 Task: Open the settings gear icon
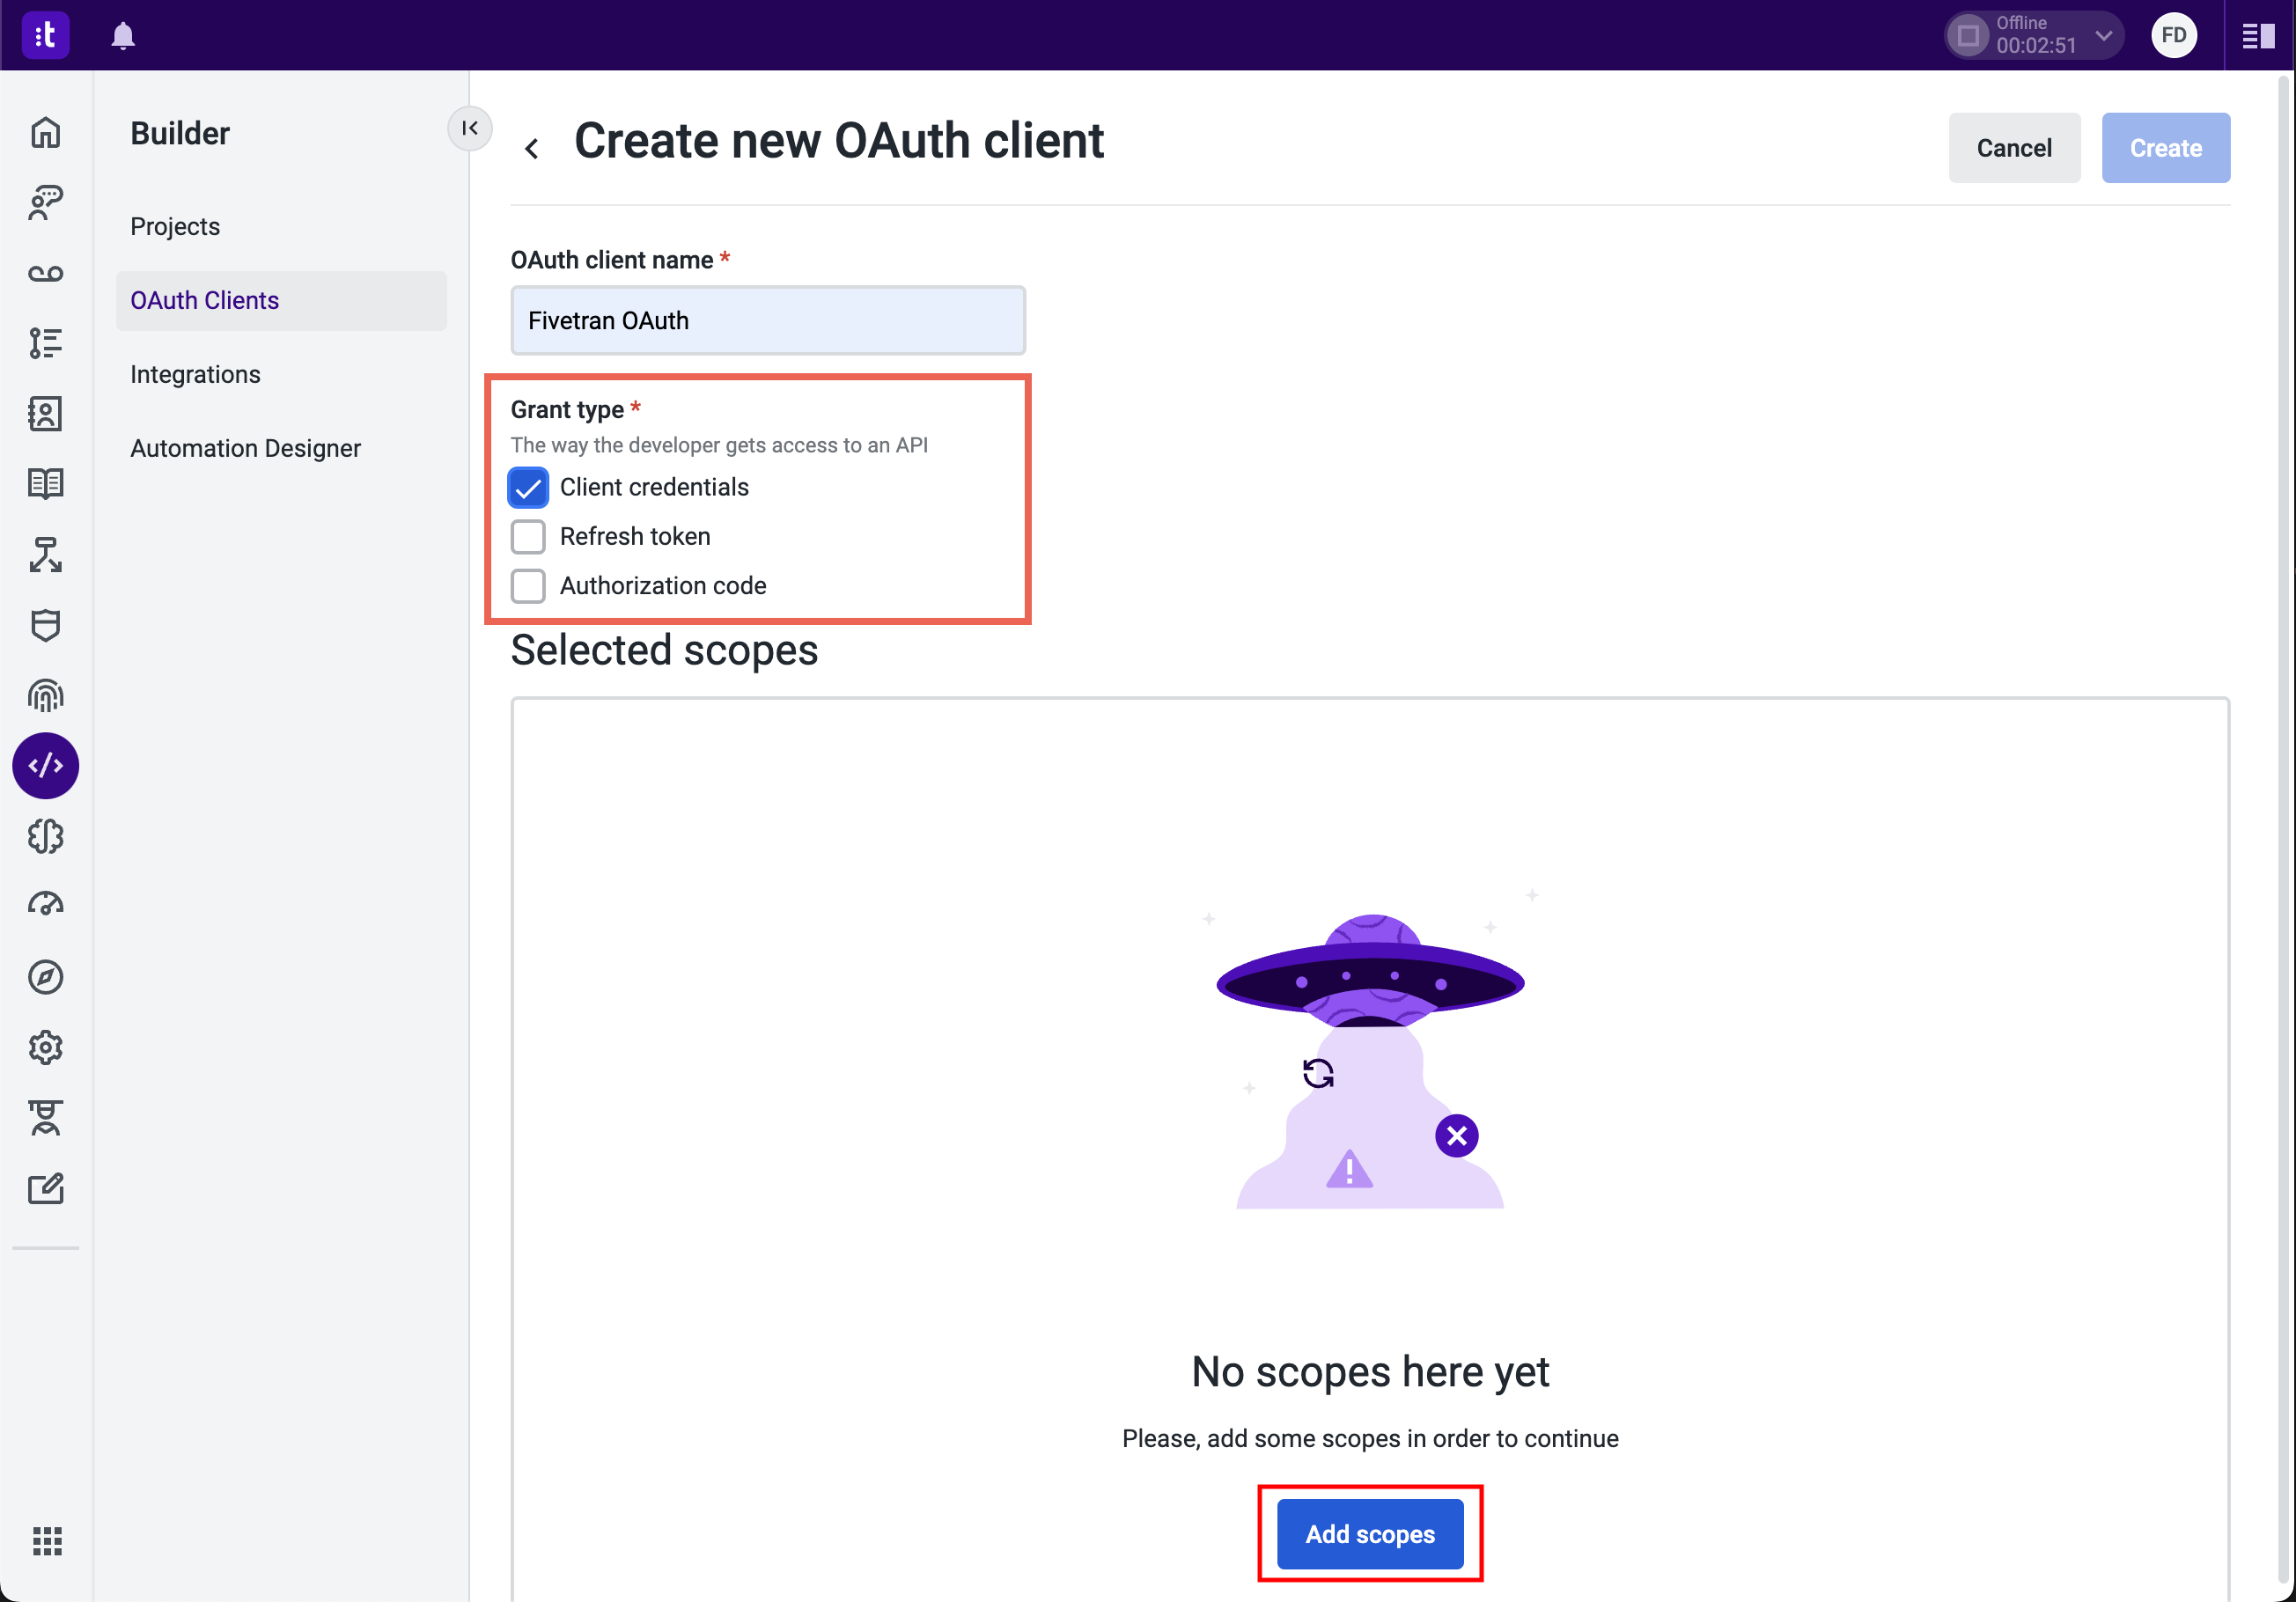[x=48, y=1047]
